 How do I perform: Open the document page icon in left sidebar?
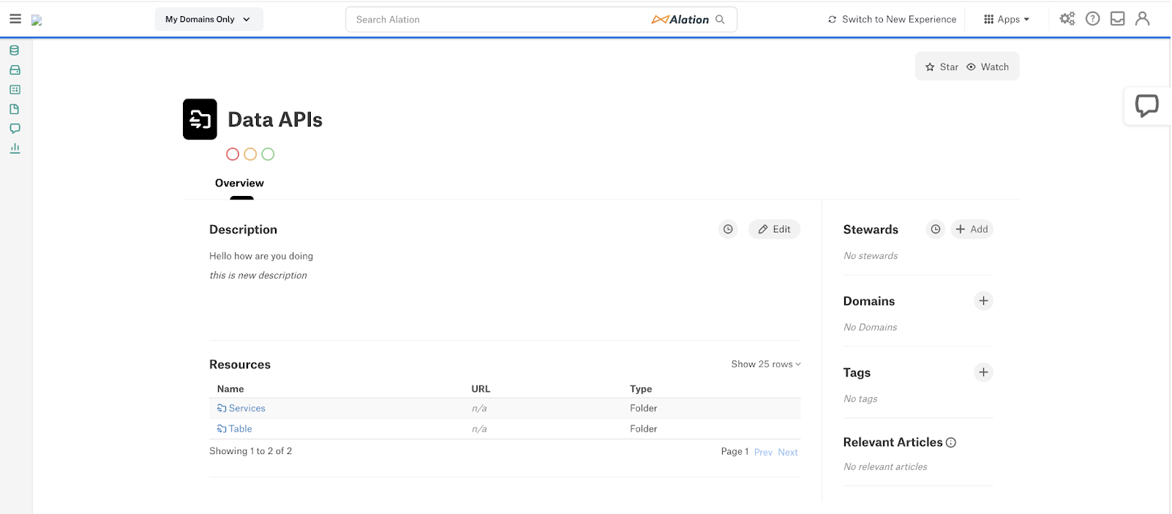pyautogui.click(x=15, y=109)
